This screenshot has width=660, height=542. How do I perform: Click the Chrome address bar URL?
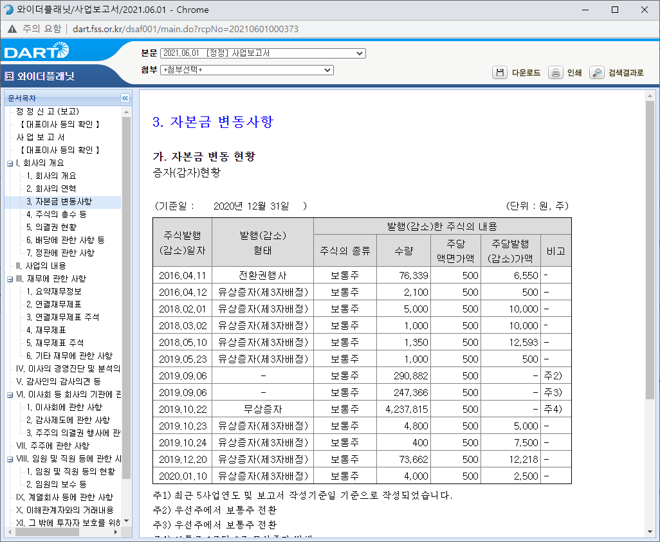click(x=185, y=29)
